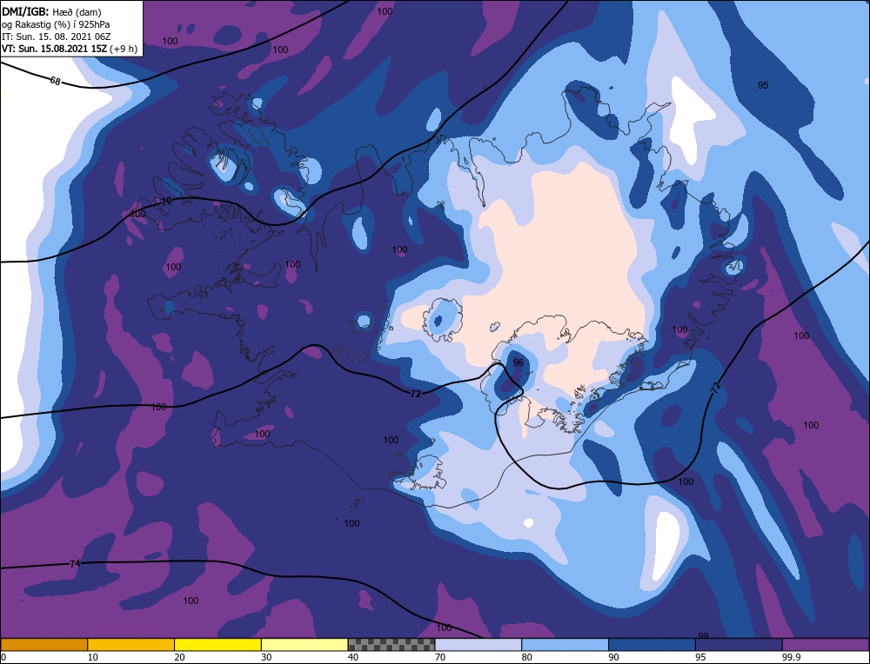Click the '96' humidity value on the map

[519, 362]
